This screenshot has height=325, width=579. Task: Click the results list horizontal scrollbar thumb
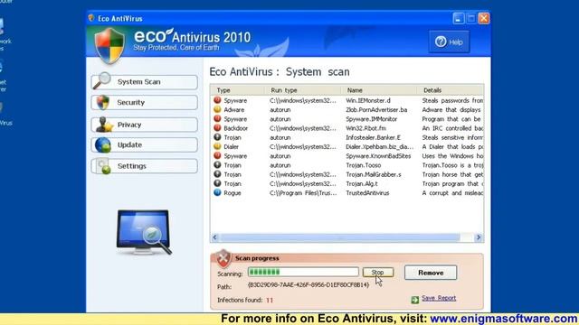pos(340,237)
